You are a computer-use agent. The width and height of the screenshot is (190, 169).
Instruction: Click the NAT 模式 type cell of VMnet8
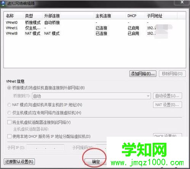33,33
